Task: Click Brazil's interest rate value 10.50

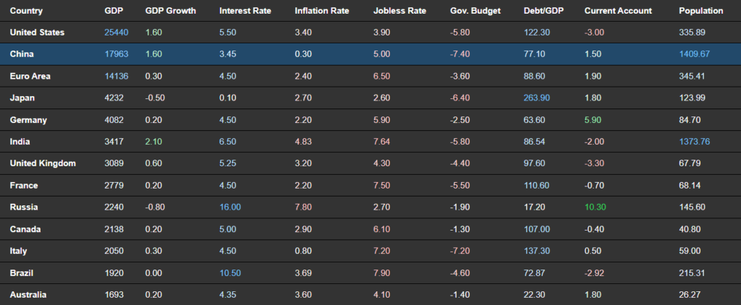Action: tap(230, 273)
